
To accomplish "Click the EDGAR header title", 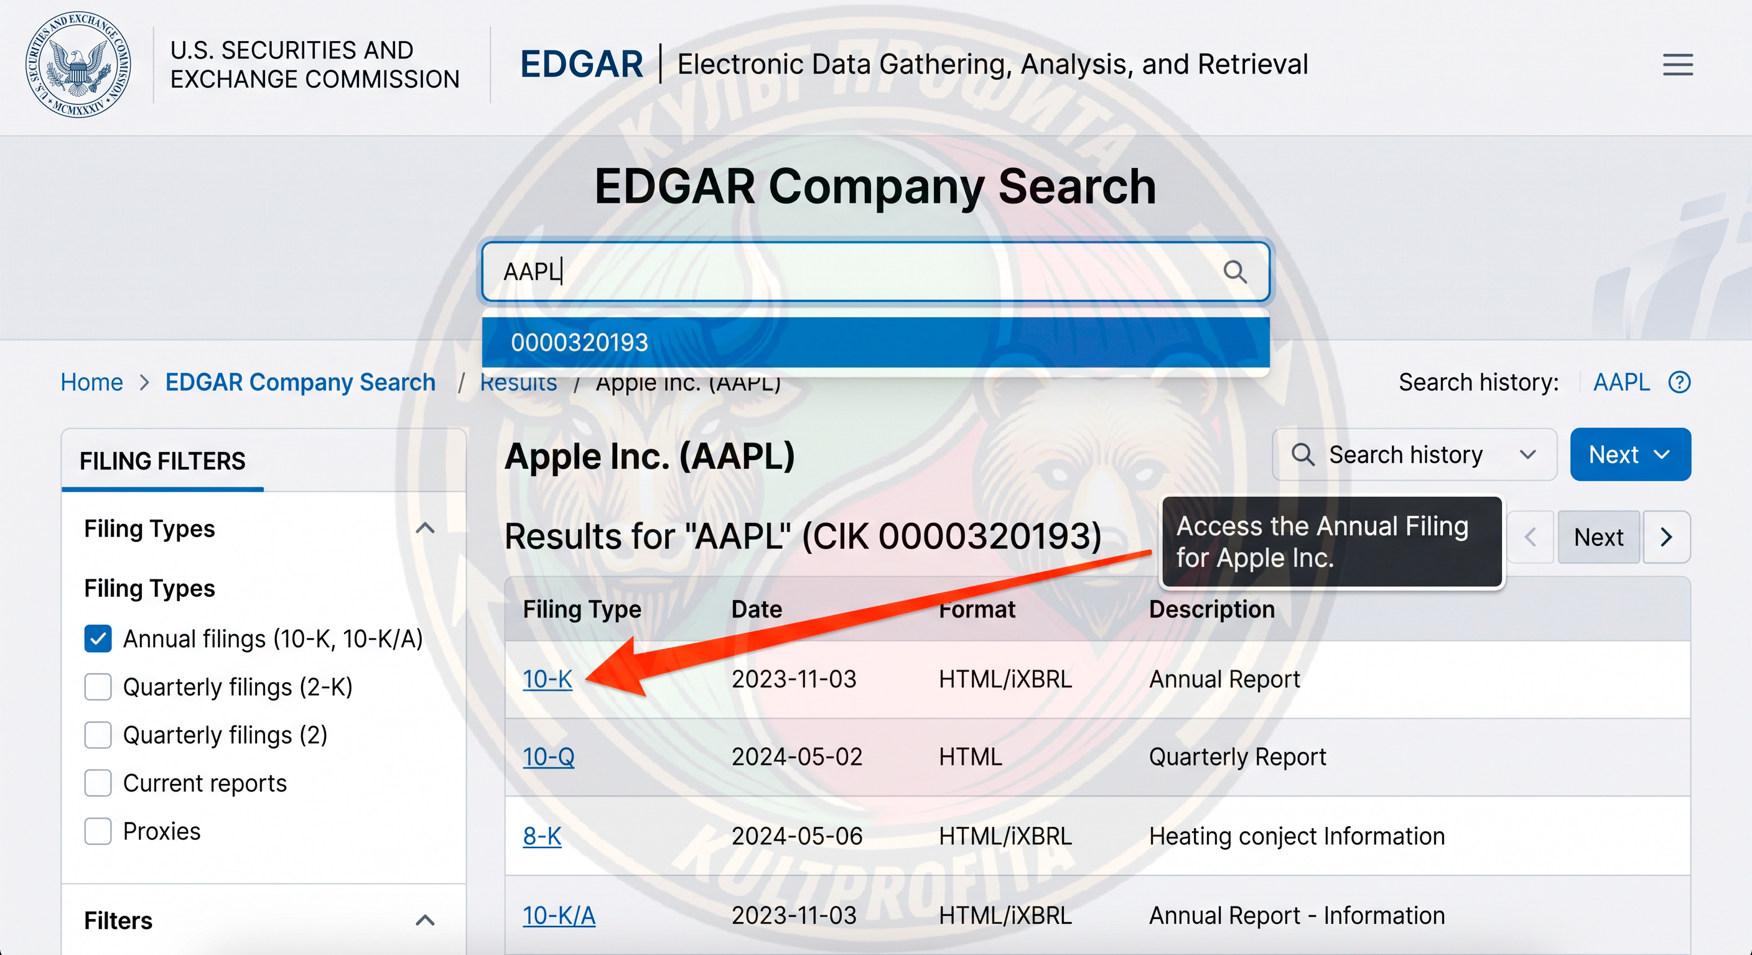I will (582, 65).
